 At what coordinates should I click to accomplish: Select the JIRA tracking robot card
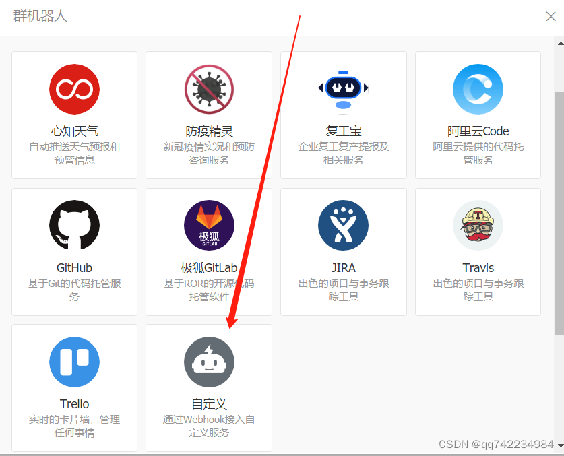coord(344,251)
